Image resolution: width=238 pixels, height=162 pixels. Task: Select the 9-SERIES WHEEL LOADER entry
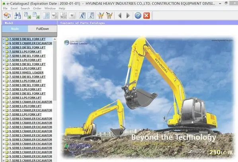pos(26,73)
